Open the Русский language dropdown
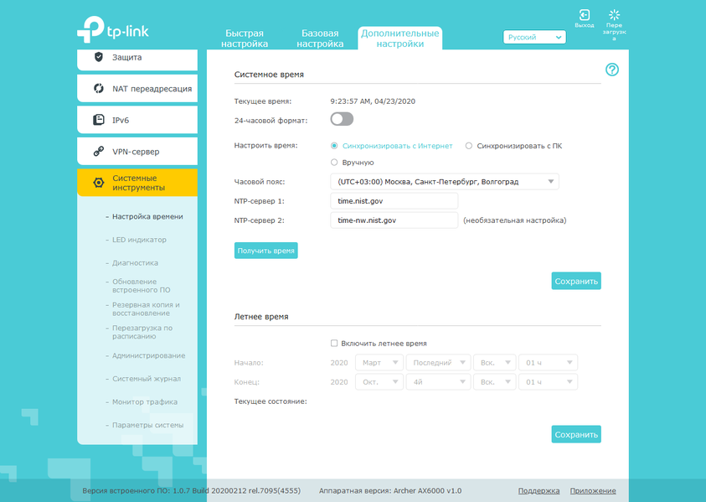This screenshot has height=502, width=706. coord(534,37)
